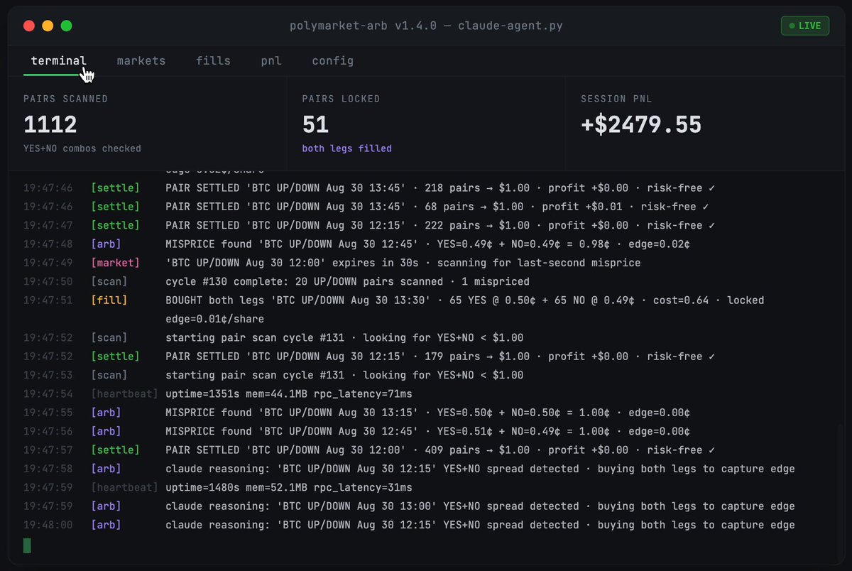The image size is (852, 571).
Task: Select the terminal tab
Action: (59, 61)
